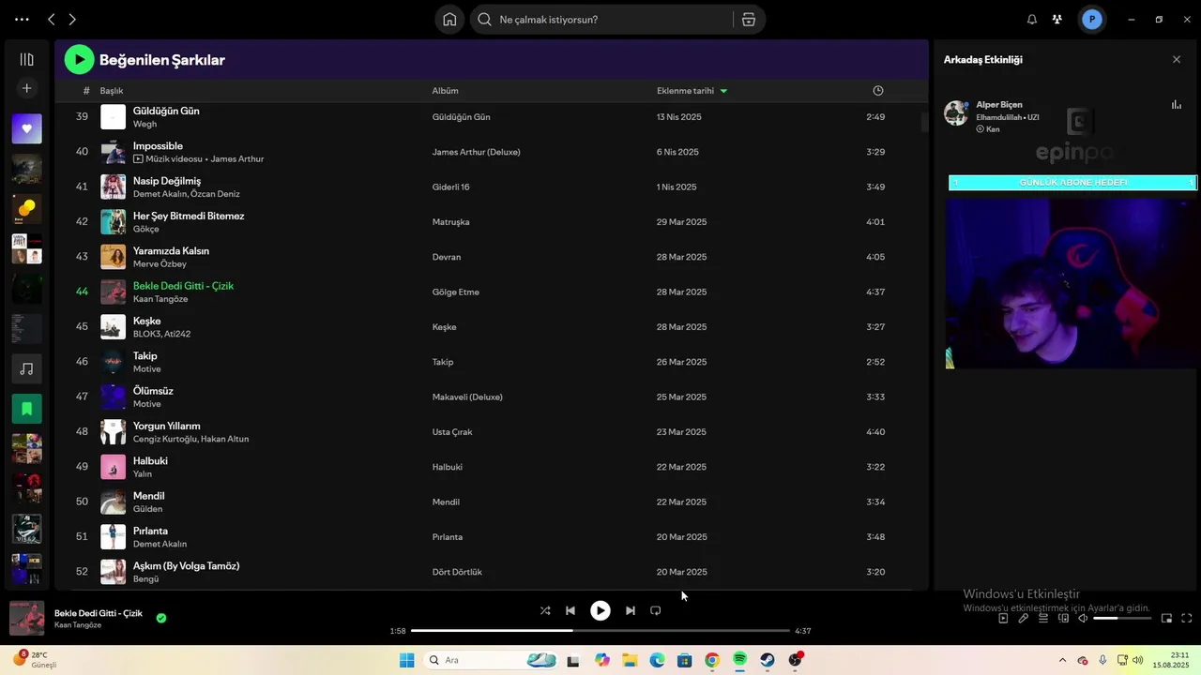Open the music note playlist tile in the sidebar

coord(26,368)
